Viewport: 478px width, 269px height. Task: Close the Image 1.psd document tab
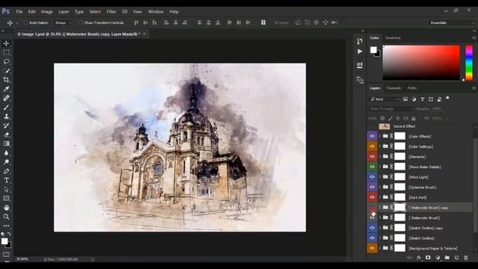(x=144, y=34)
